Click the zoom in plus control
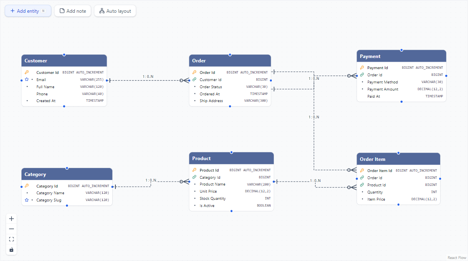Screen dimensions: 468x261 click(x=11, y=218)
